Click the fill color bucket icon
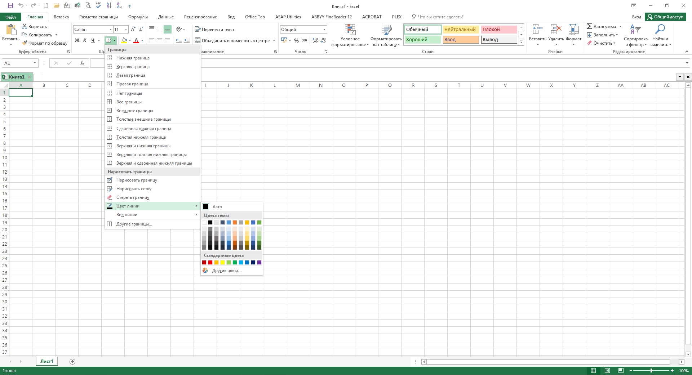The image size is (692, 375). (124, 40)
